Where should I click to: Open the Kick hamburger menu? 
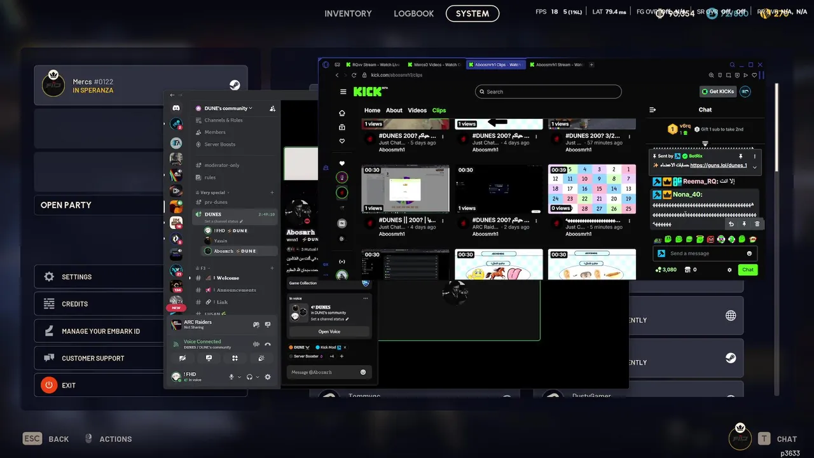click(343, 92)
